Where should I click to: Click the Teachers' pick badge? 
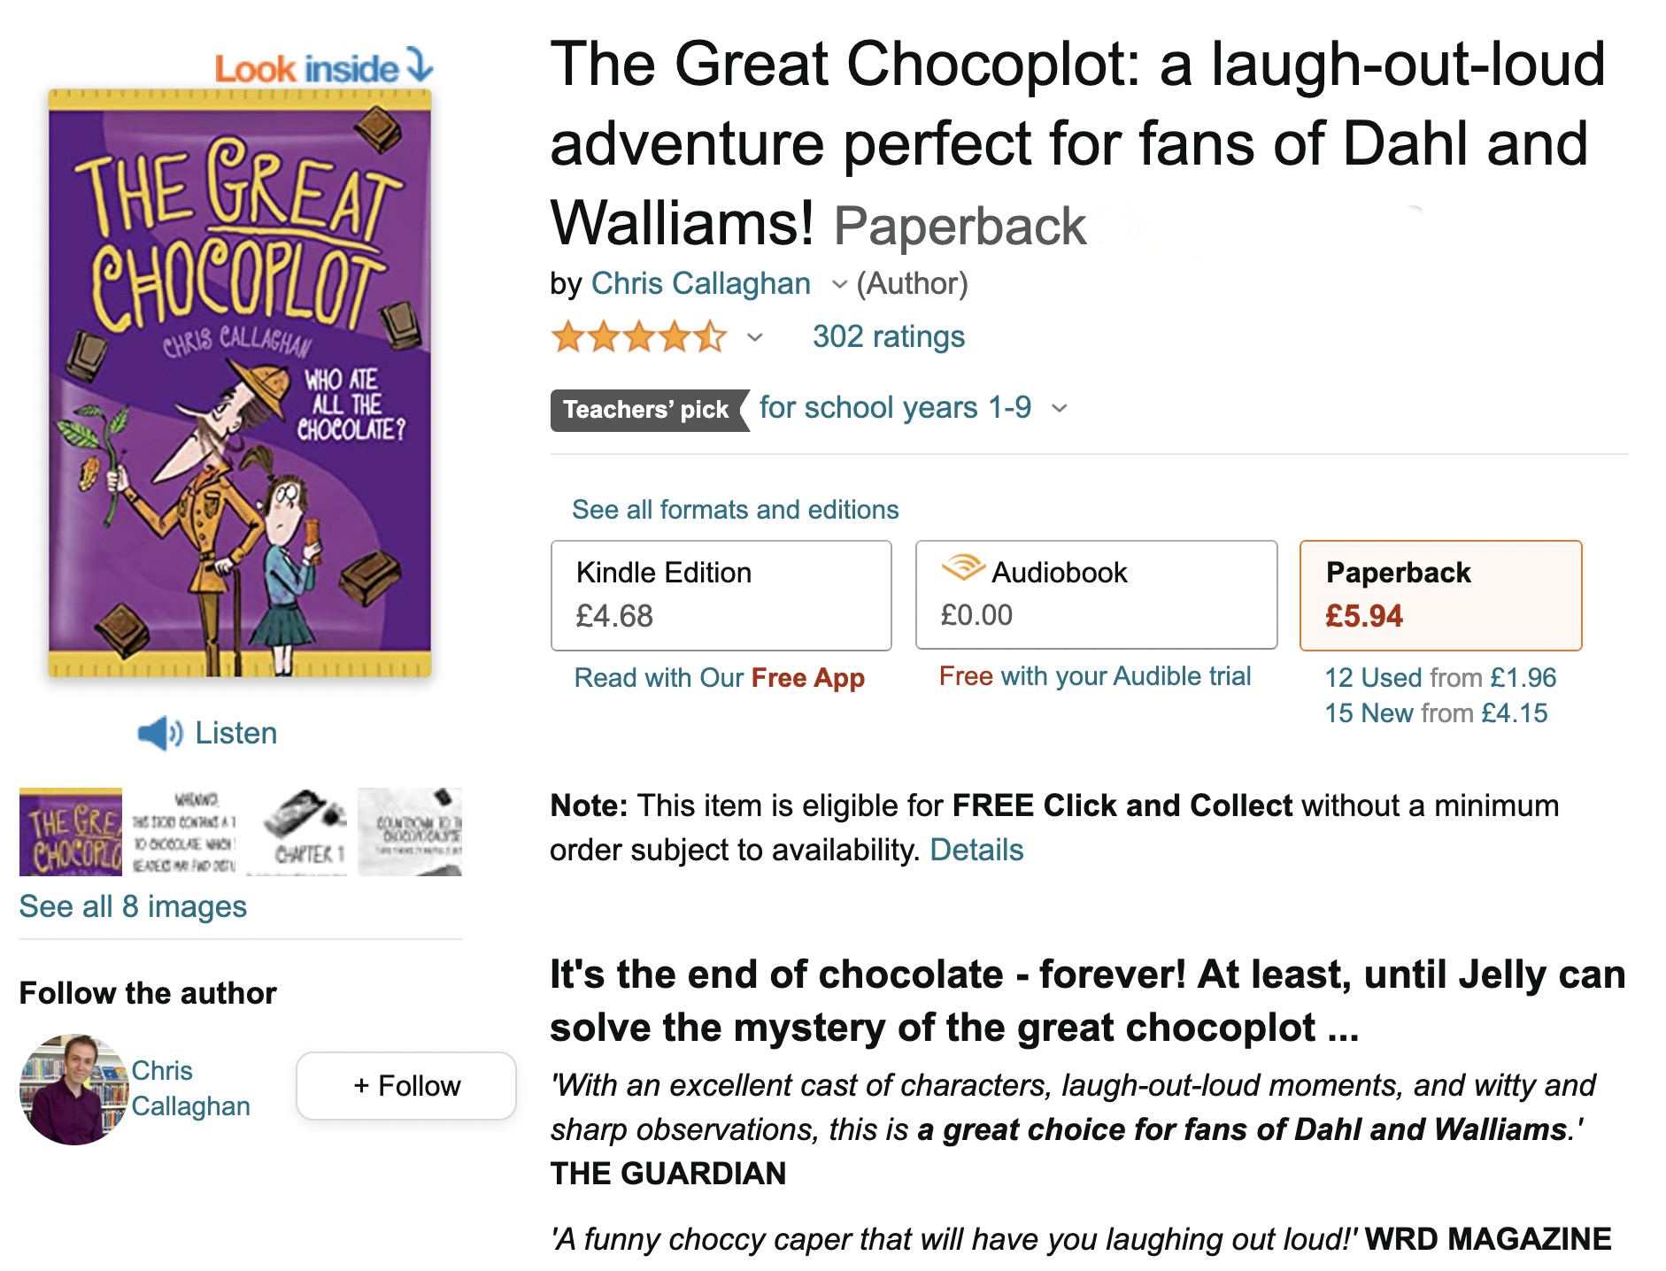click(x=648, y=410)
